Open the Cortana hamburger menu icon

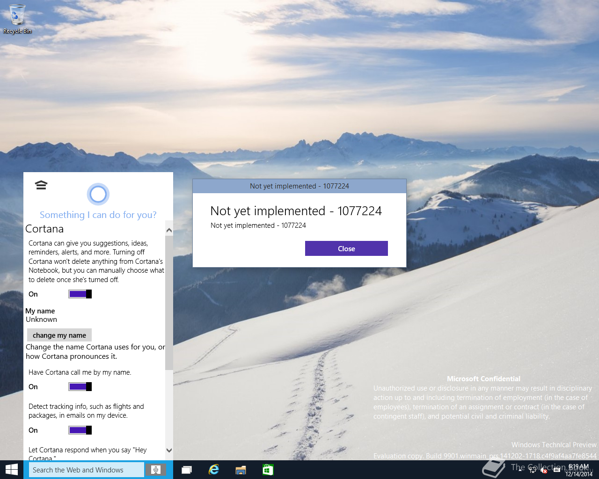(41, 185)
